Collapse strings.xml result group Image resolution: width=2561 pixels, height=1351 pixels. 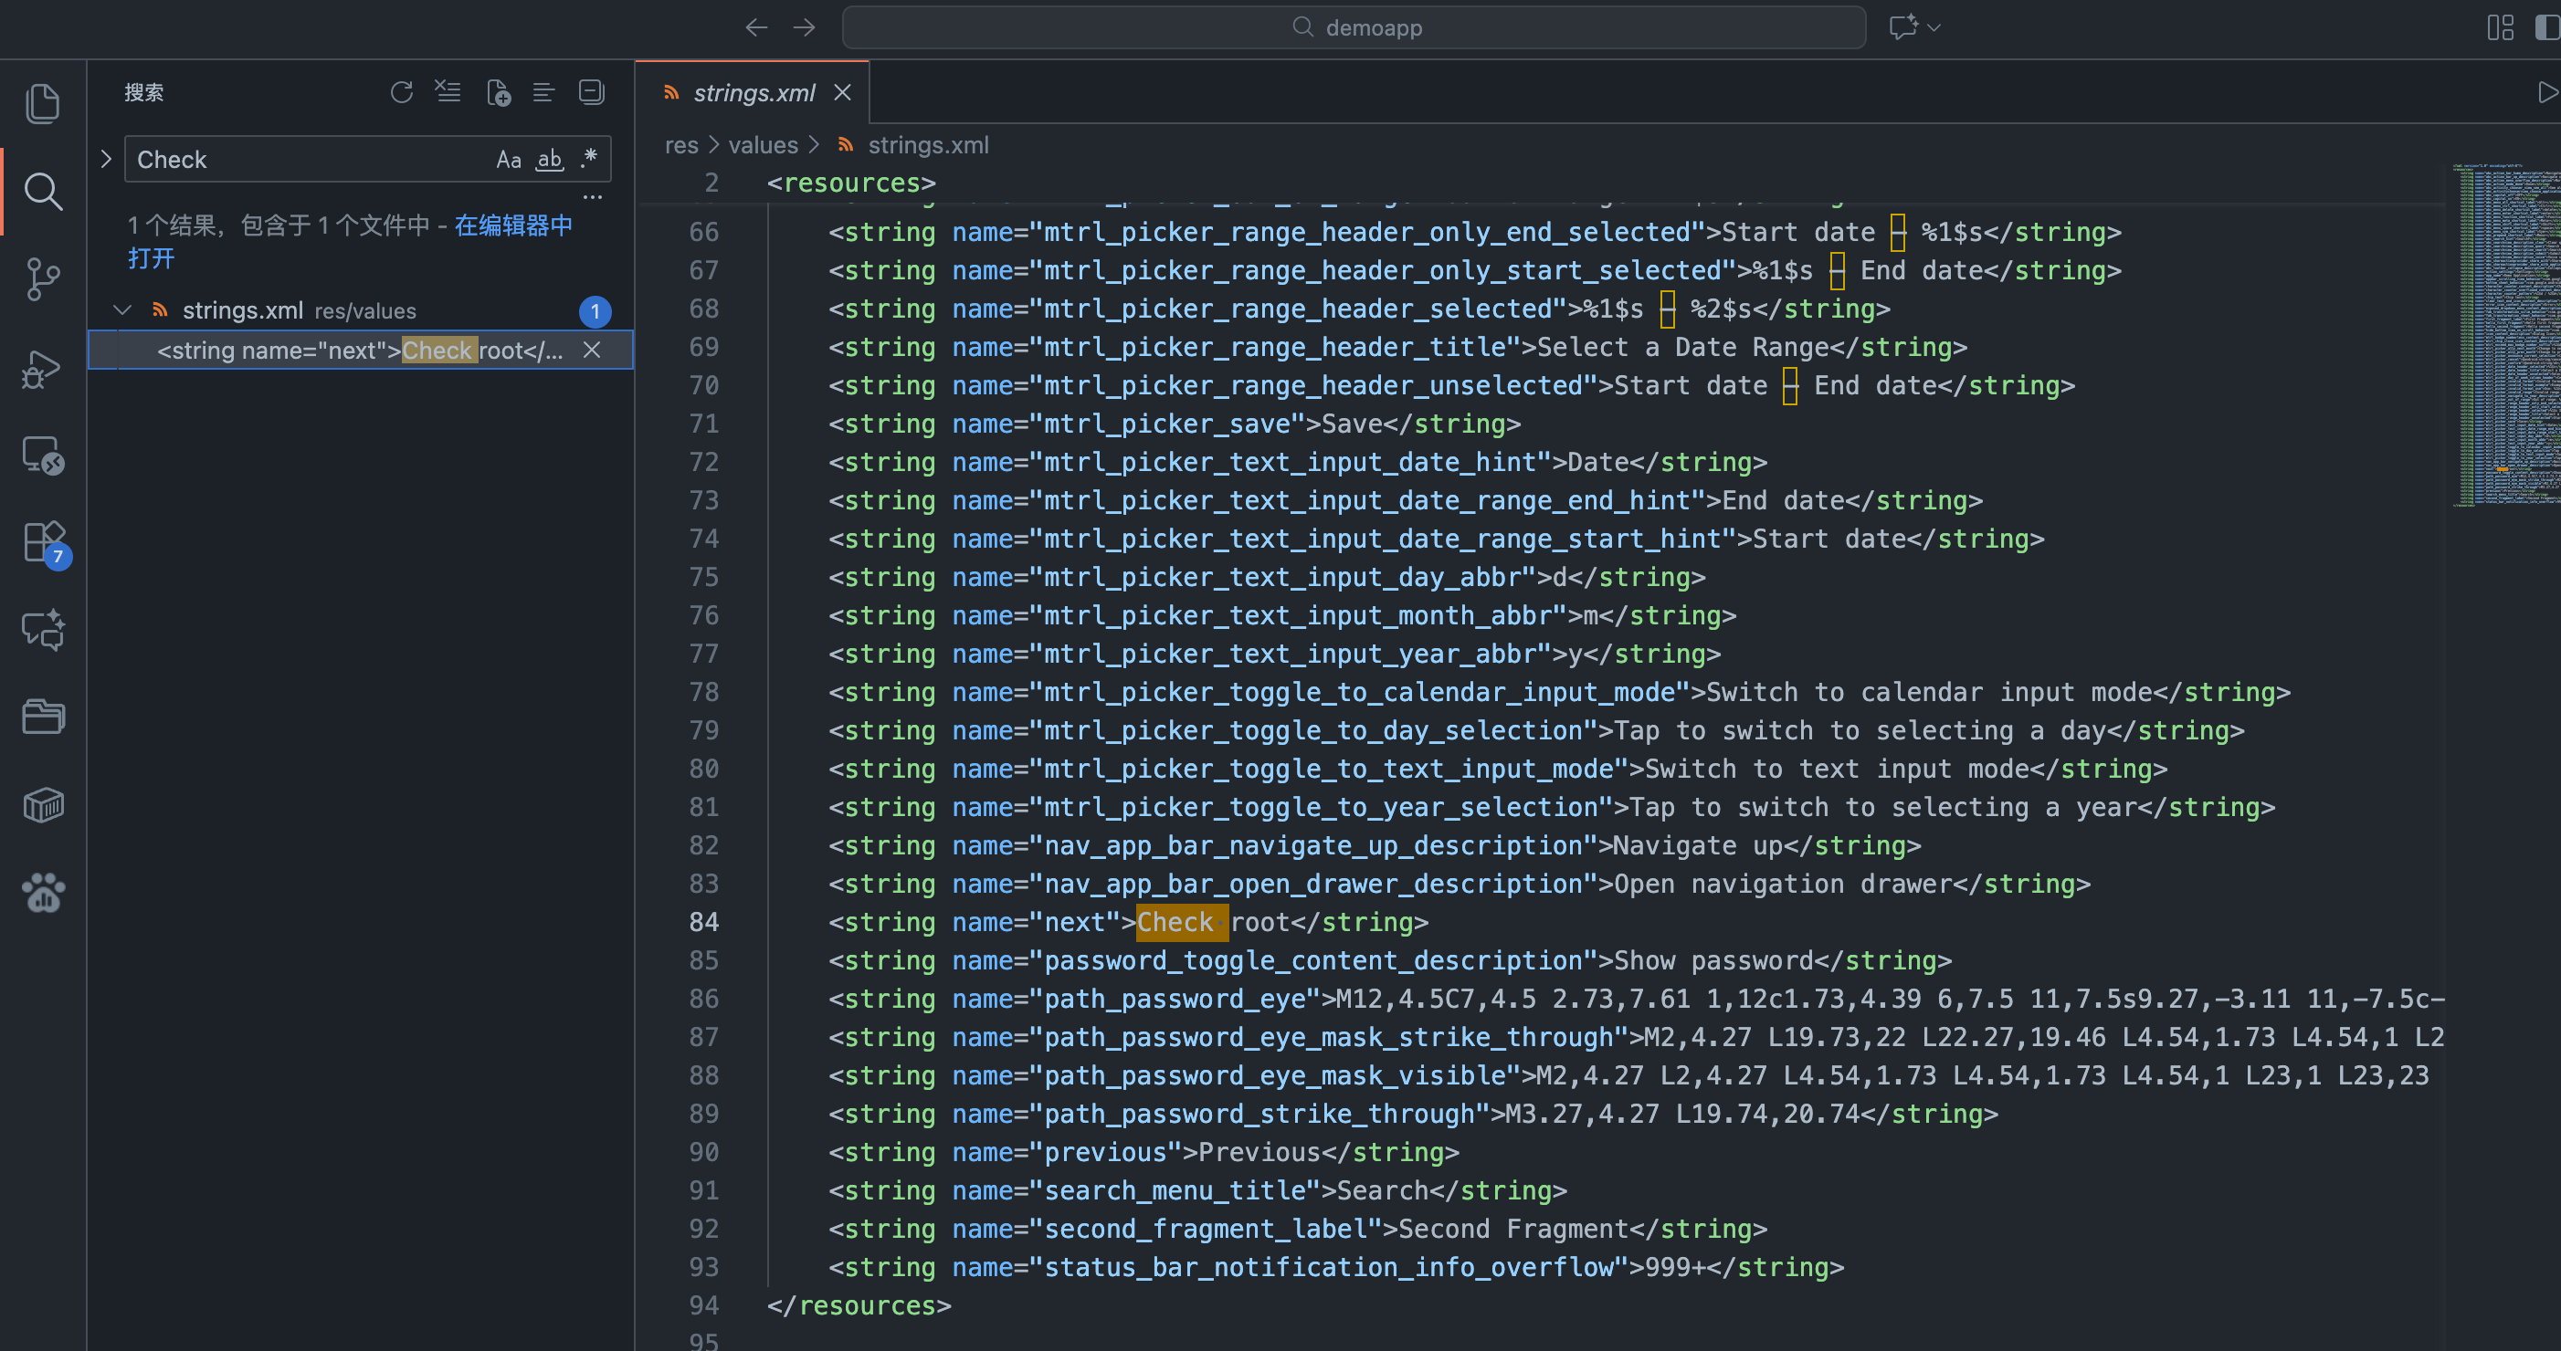(x=122, y=310)
